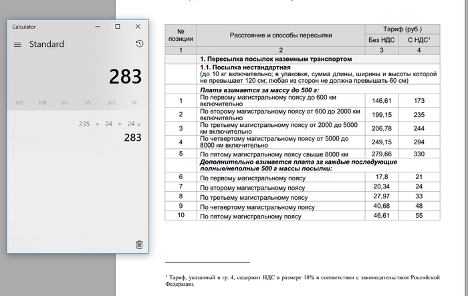The image size is (468, 296).
Task: Open the Calculator hamburger navigation menu
Action: (17, 45)
